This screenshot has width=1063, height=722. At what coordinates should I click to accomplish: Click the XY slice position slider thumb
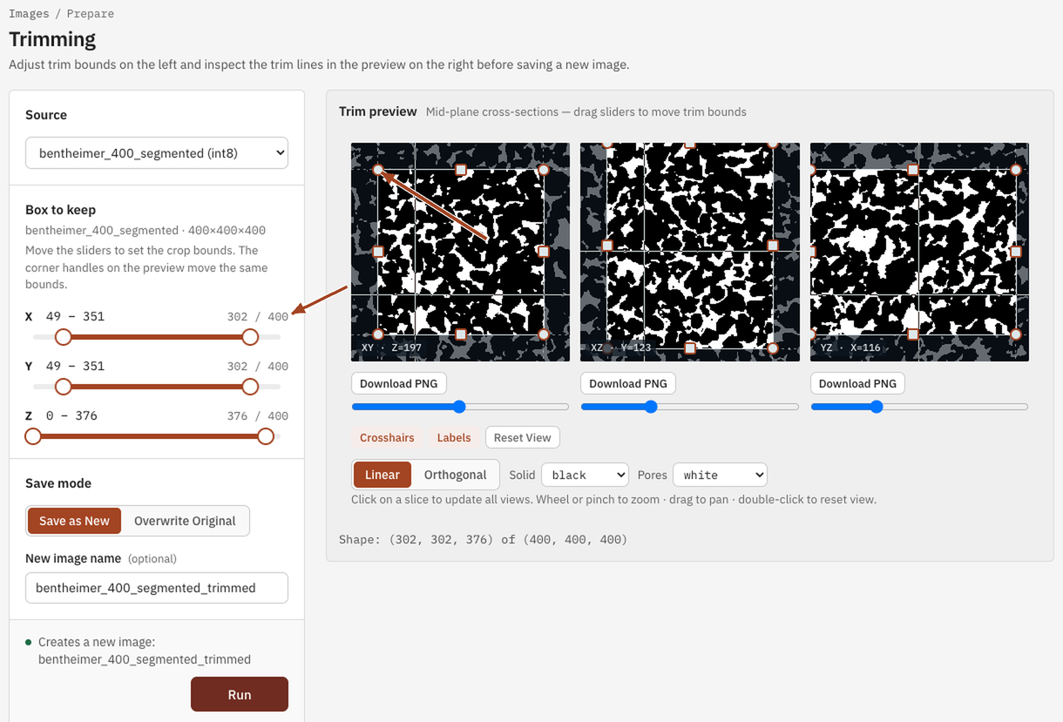pos(459,407)
